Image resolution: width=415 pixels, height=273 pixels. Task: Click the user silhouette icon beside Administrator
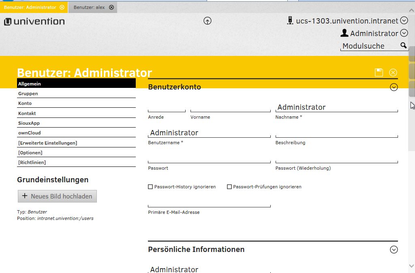(x=344, y=33)
